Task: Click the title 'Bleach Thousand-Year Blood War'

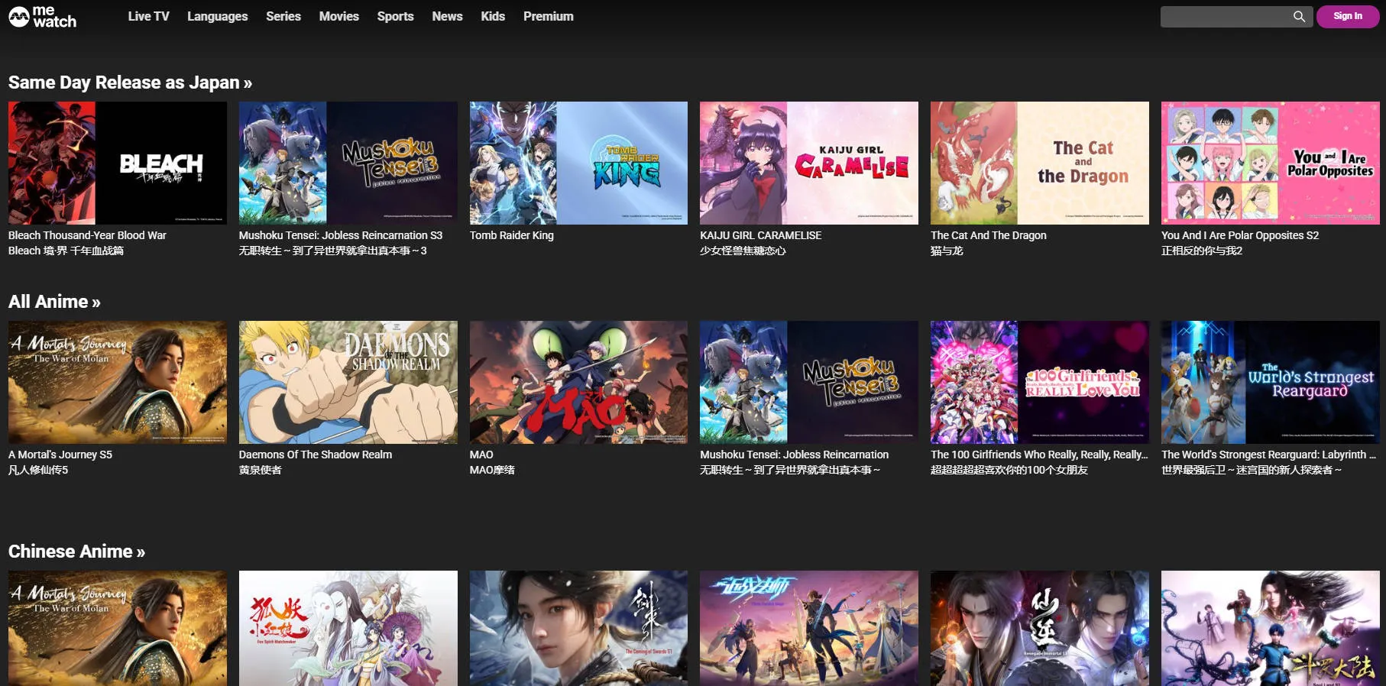Action: point(87,235)
